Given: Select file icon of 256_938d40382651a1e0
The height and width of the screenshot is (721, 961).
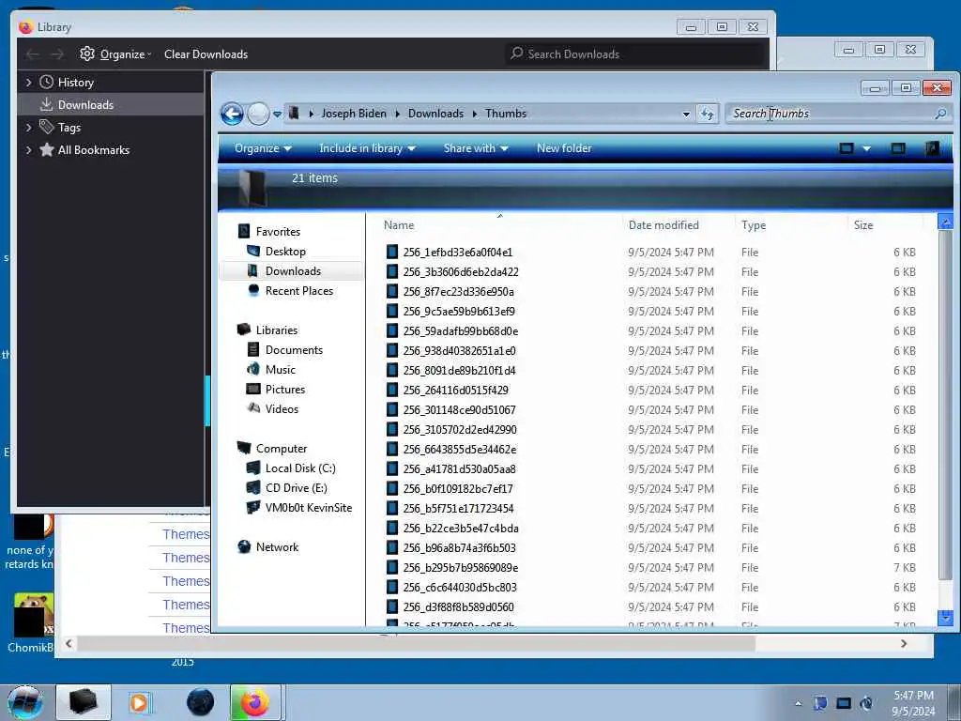Looking at the screenshot, I should coord(392,351).
